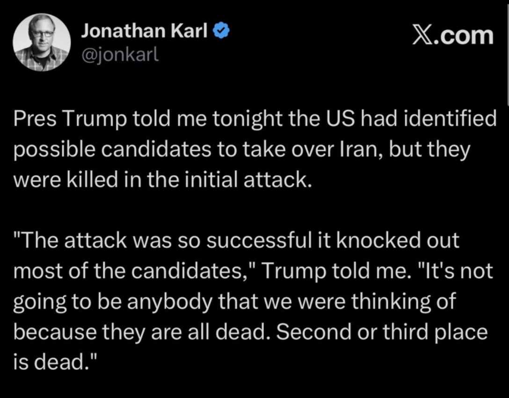Screen dimensions: 509x398
Task: Click the phrase "knocked out"
Action: pyautogui.click(x=398, y=241)
